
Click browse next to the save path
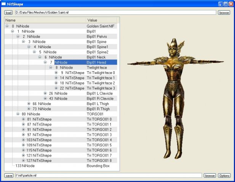210,176
